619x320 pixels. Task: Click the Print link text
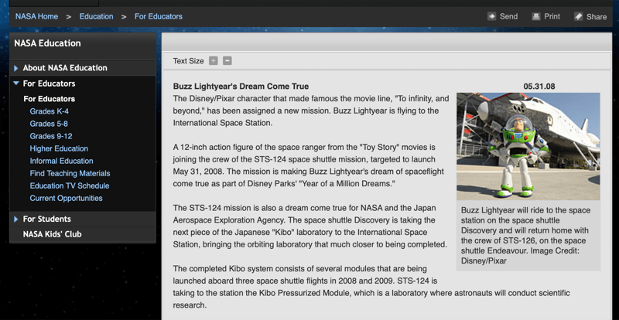pos(552,16)
